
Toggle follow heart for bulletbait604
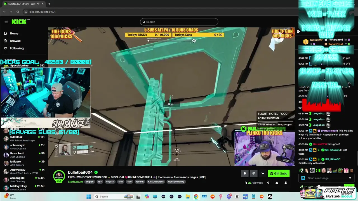254,173
